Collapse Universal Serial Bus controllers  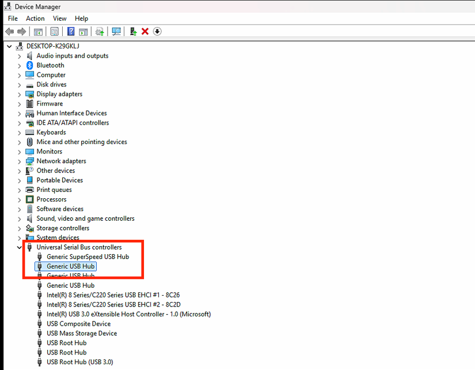[20, 247]
